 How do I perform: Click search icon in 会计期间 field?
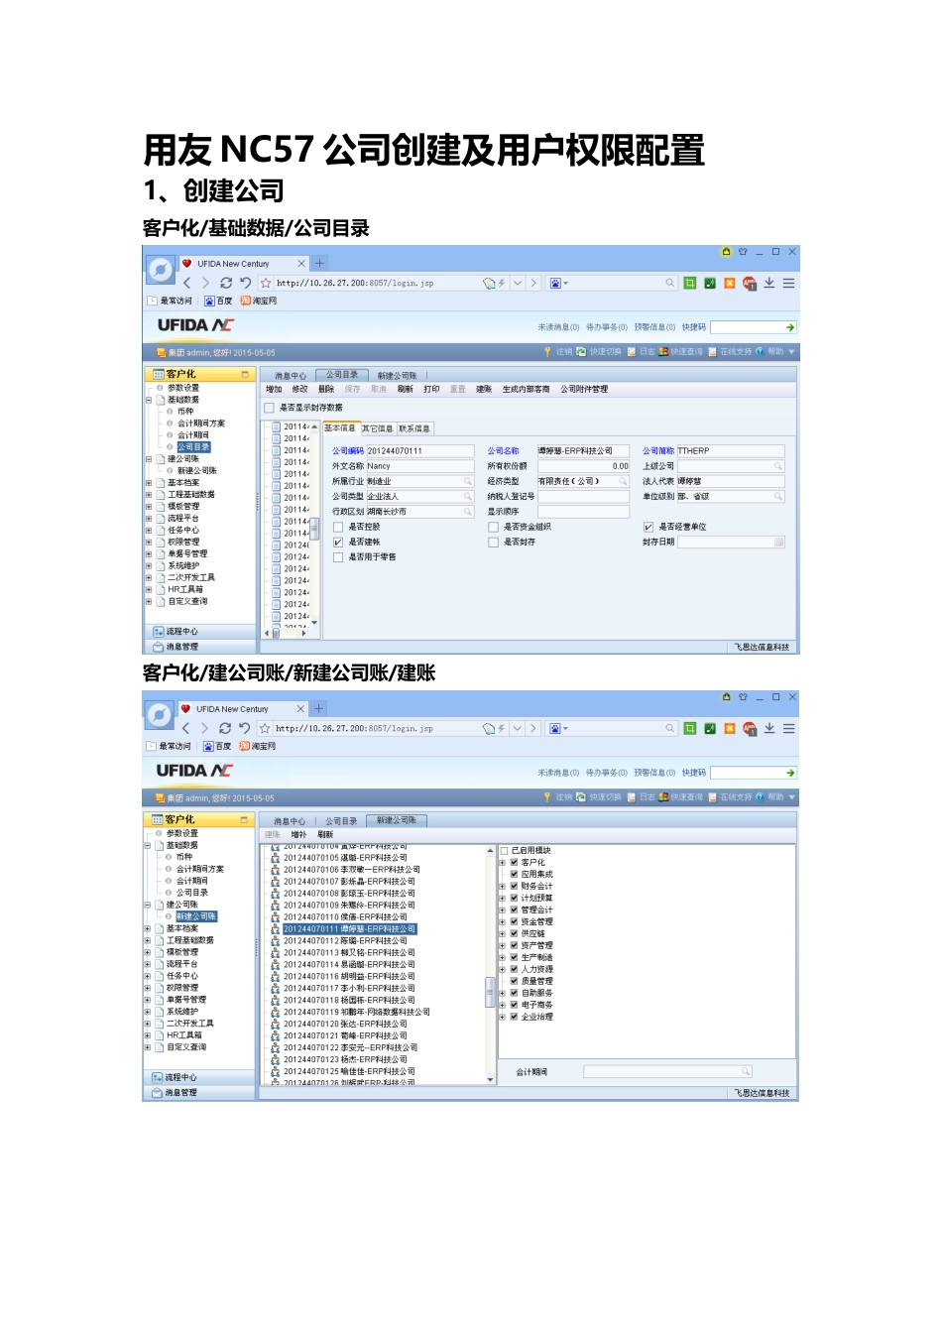point(745,1072)
